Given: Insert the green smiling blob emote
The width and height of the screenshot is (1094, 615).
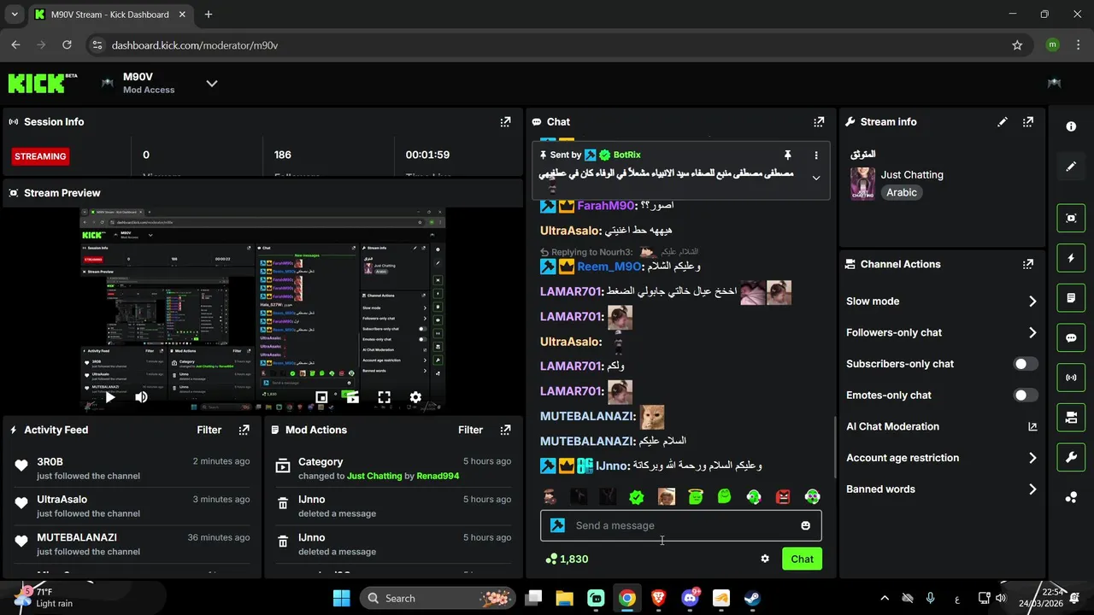Looking at the screenshot, I should coord(725,497).
